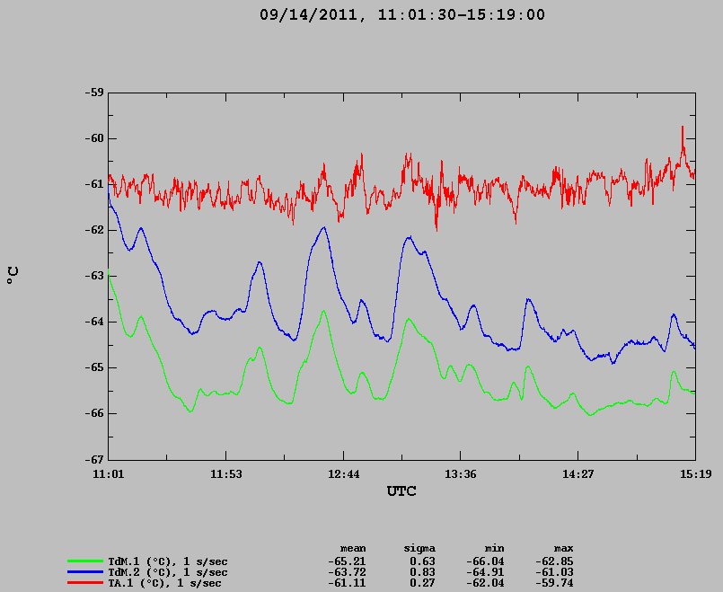Click the 'TdM.1 (°C), 1 s/sec' legend label
Viewport: 723px width, 592px height.
click(x=168, y=561)
